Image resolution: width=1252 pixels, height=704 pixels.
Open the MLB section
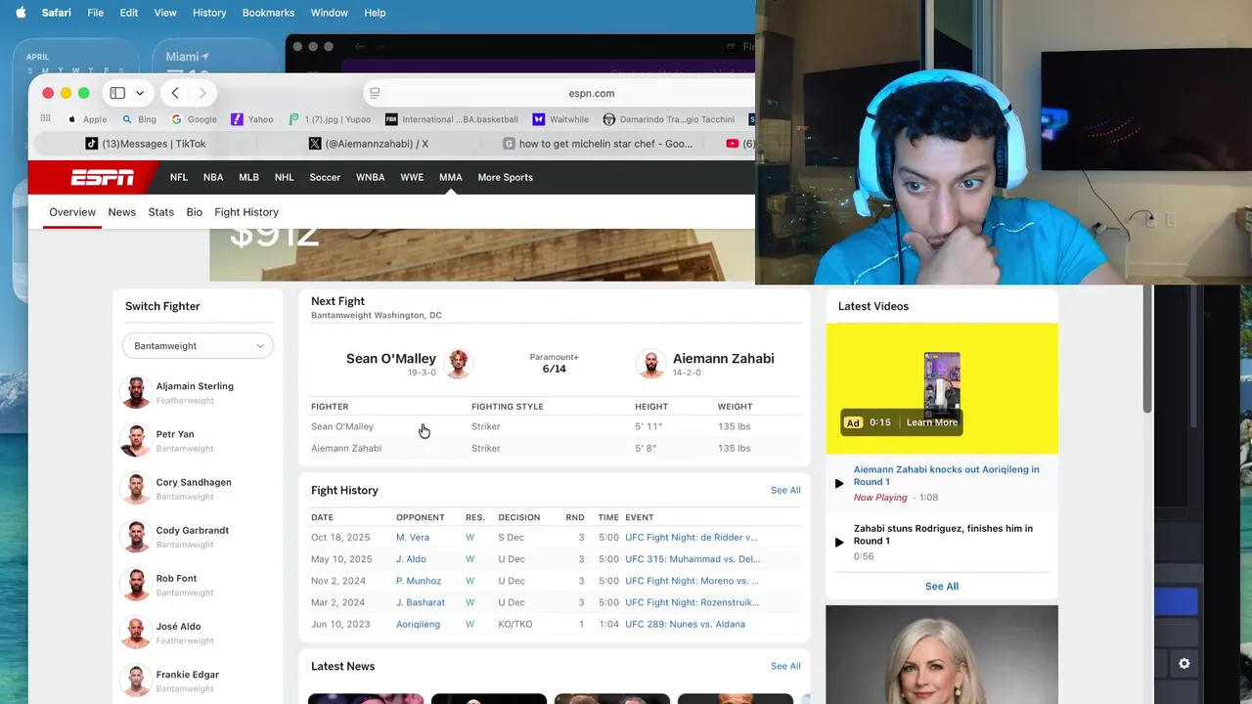248,177
